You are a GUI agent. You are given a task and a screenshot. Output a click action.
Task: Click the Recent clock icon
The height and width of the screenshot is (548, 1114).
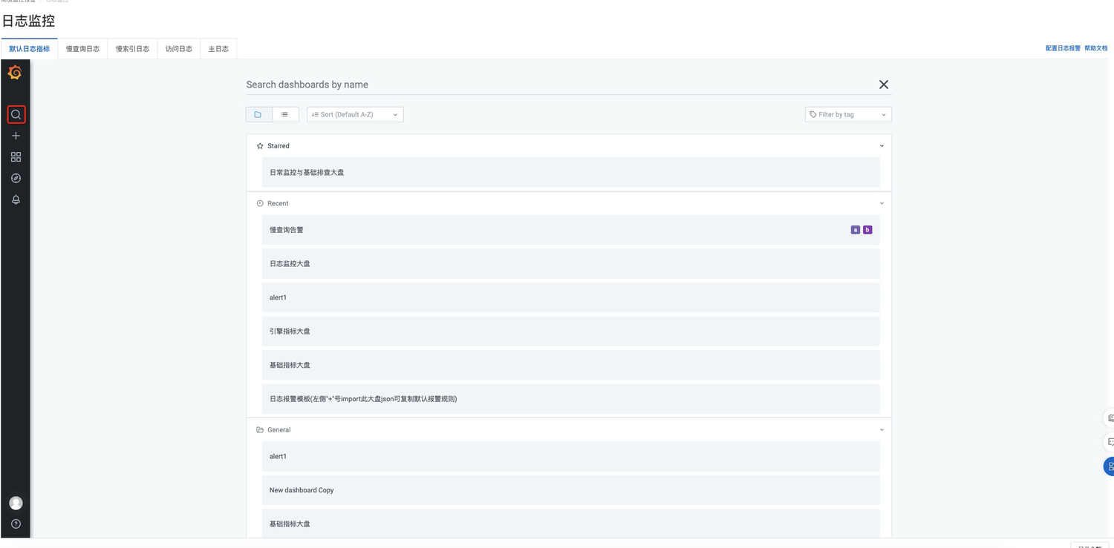coord(260,203)
